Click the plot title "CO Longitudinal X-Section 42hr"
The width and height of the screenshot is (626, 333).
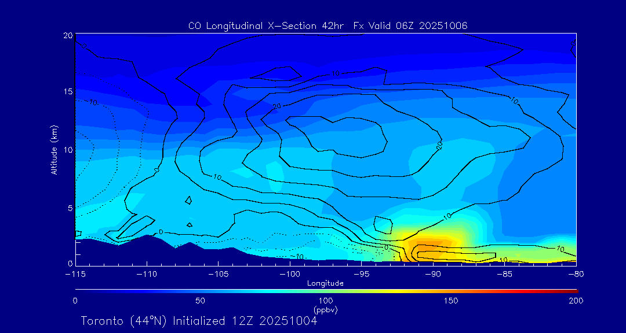click(x=267, y=26)
